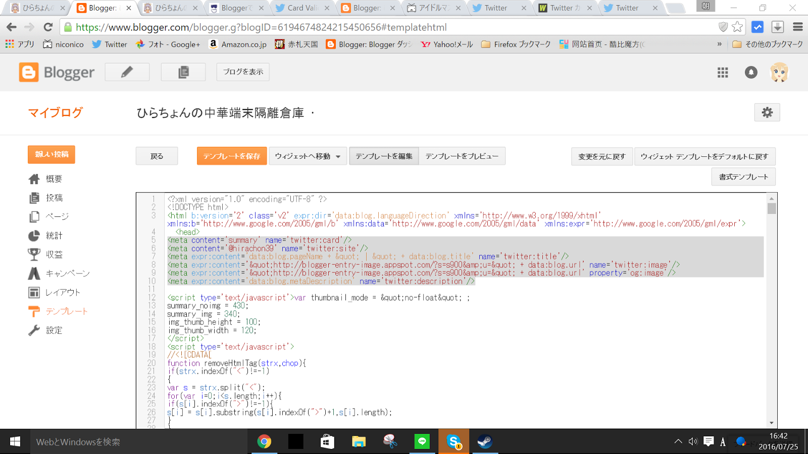Click the download arrow extension icon

(x=778, y=27)
